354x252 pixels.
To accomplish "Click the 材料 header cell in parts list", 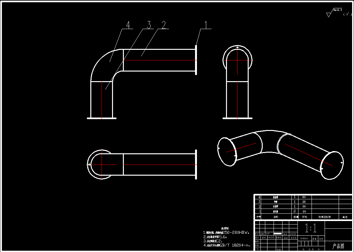I will (305, 217).
